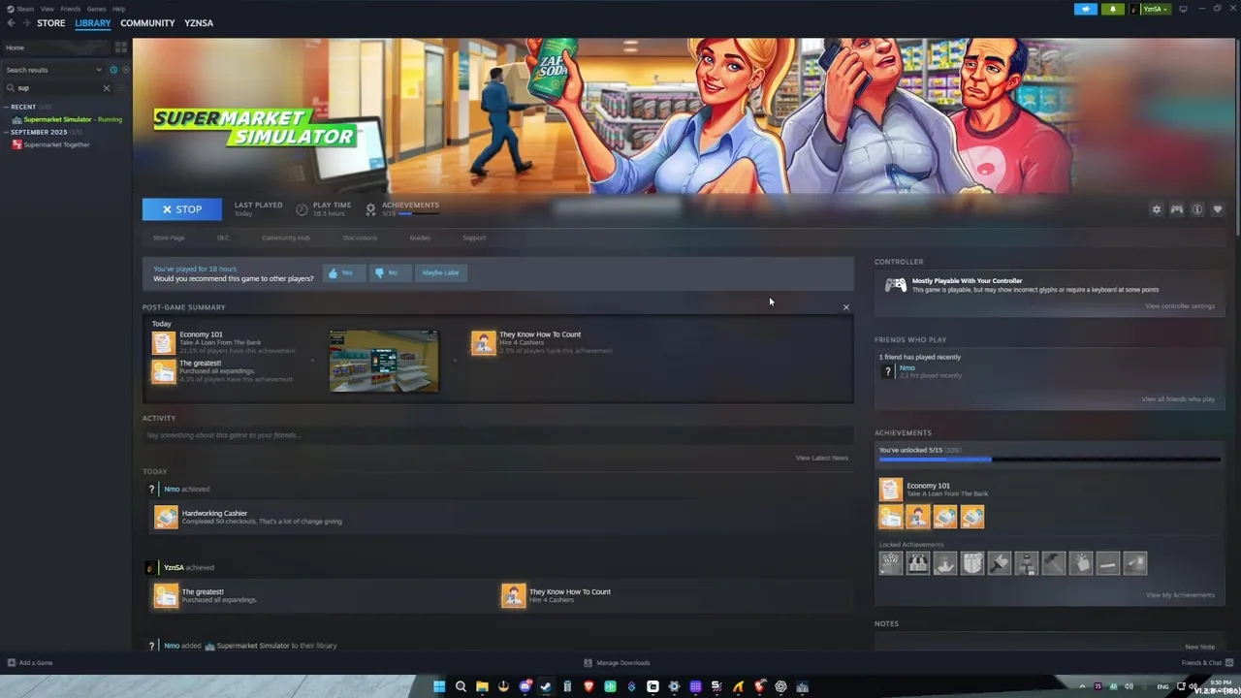This screenshot has height=698, width=1241.
Task: Open advanced search filter icon
Action: coord(123,88)
